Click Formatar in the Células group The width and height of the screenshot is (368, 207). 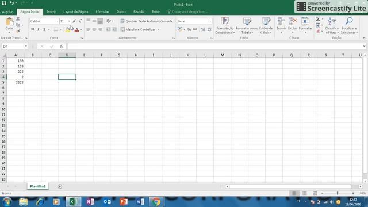305,25
